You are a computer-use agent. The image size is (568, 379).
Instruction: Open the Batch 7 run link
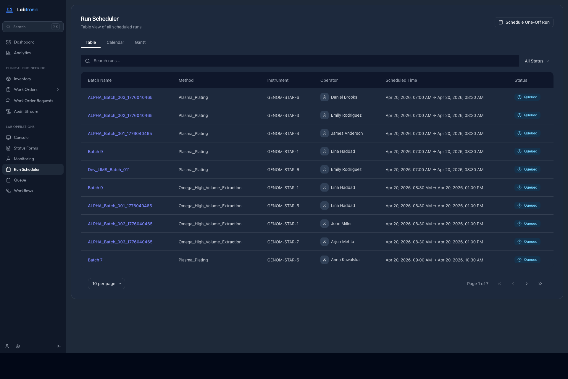point(95,260)
